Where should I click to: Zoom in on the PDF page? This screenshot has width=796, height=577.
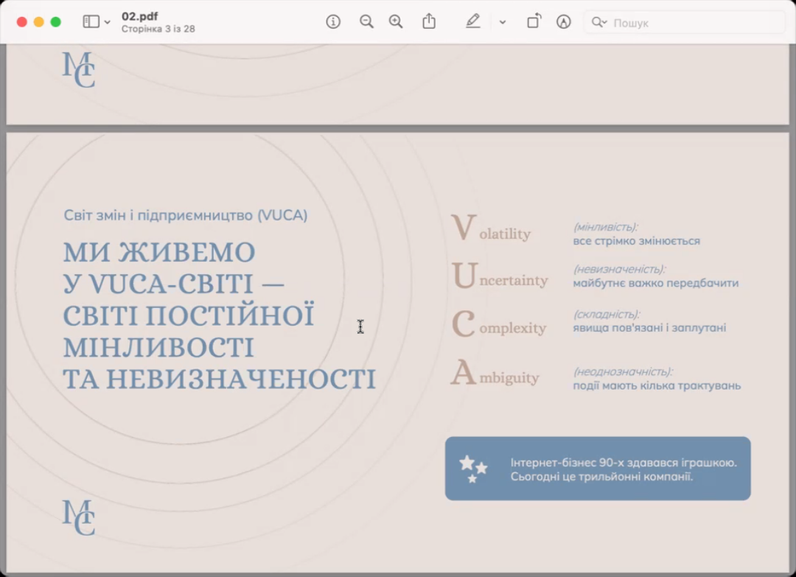396,21
